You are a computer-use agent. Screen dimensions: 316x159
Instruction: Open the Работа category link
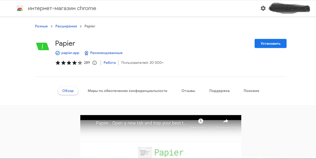point(110,63)
